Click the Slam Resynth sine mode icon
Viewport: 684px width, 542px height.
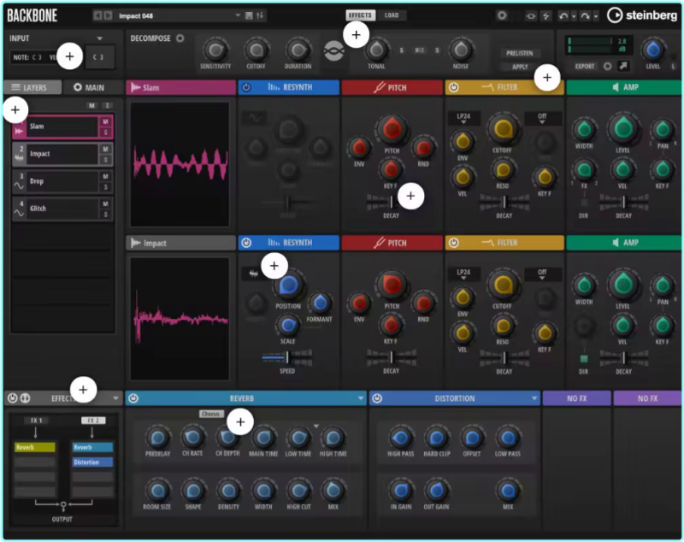click(x=254, y=118)
